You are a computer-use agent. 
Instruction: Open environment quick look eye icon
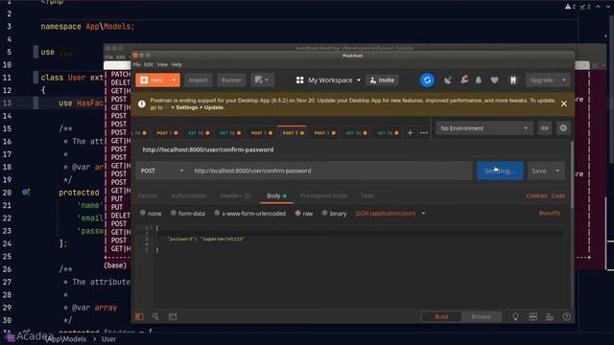(x=545, y=127)
